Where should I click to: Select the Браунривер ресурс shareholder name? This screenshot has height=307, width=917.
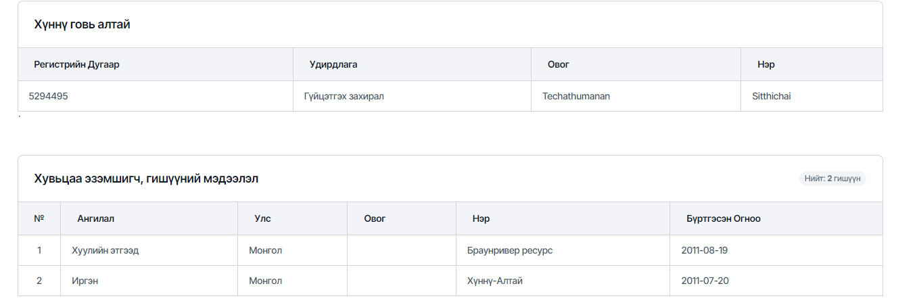[x=510, y=250]
